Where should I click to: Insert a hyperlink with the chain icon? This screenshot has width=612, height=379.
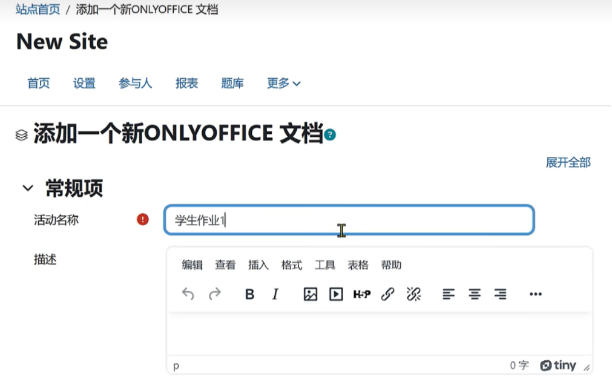(x=387, y=294)
